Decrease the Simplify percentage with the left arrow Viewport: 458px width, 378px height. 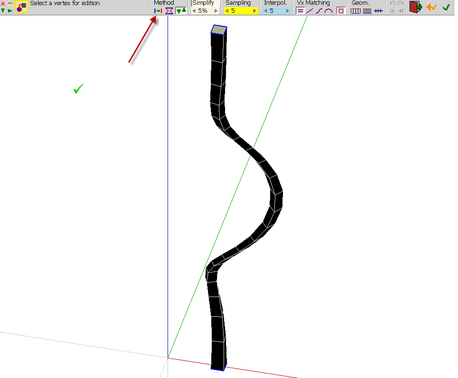tap(193, 11)
